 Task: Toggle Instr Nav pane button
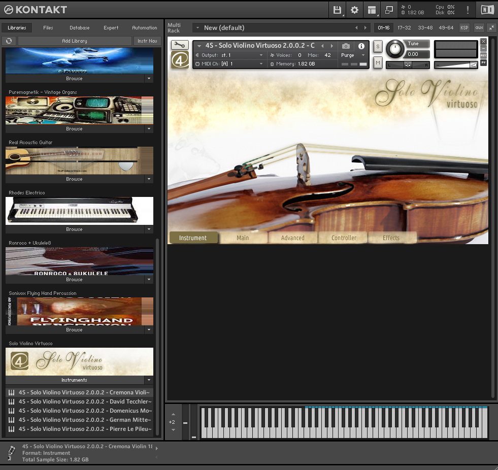click(x=147, y=41)
